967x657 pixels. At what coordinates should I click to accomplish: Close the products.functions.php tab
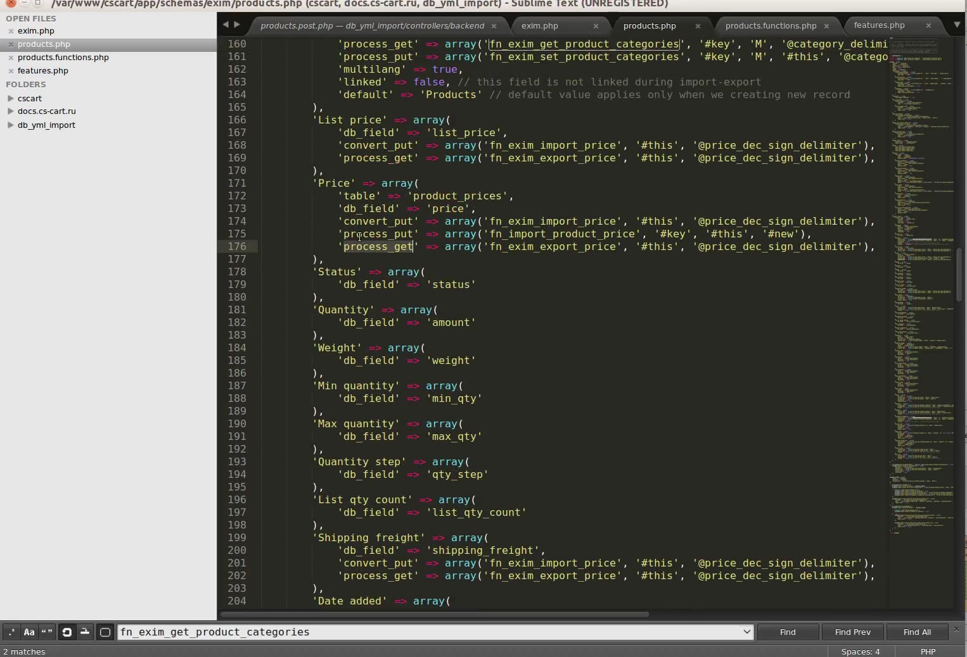826,26
